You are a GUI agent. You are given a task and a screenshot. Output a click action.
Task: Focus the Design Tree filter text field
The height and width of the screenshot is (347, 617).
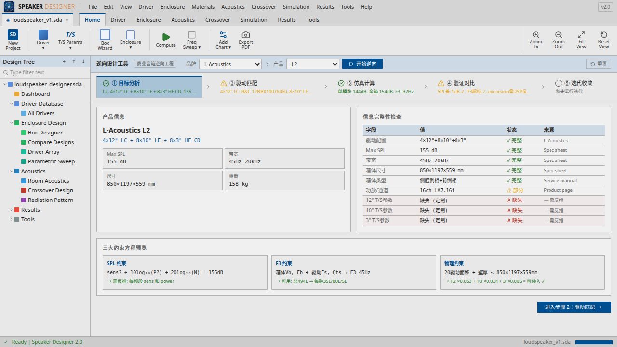click(x=45, y=72)
